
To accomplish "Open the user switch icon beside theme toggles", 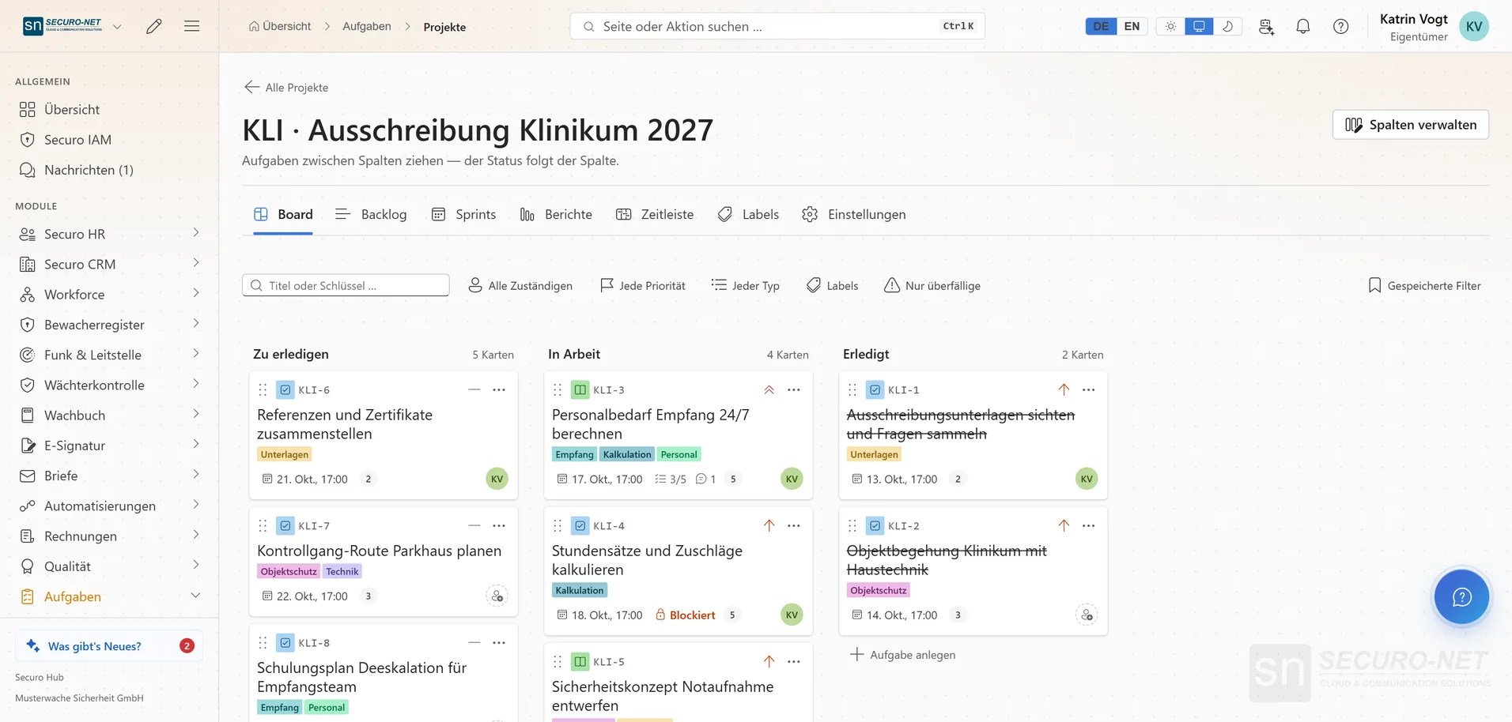I will click(x=1266, y=26).
